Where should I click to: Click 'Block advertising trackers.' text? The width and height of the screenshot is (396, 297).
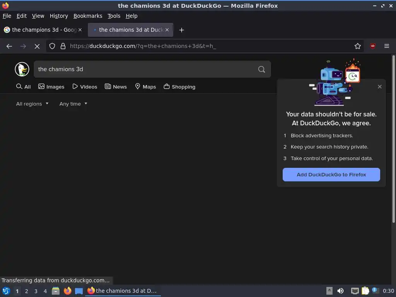pyautogui.click(x=322, y=136)
